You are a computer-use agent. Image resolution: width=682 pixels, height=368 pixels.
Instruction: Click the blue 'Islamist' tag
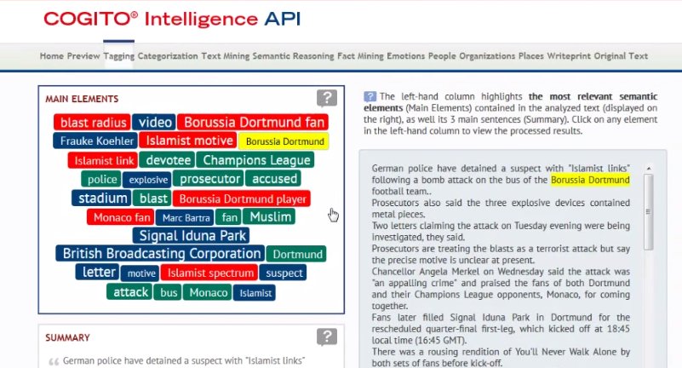tap(255, 293)
